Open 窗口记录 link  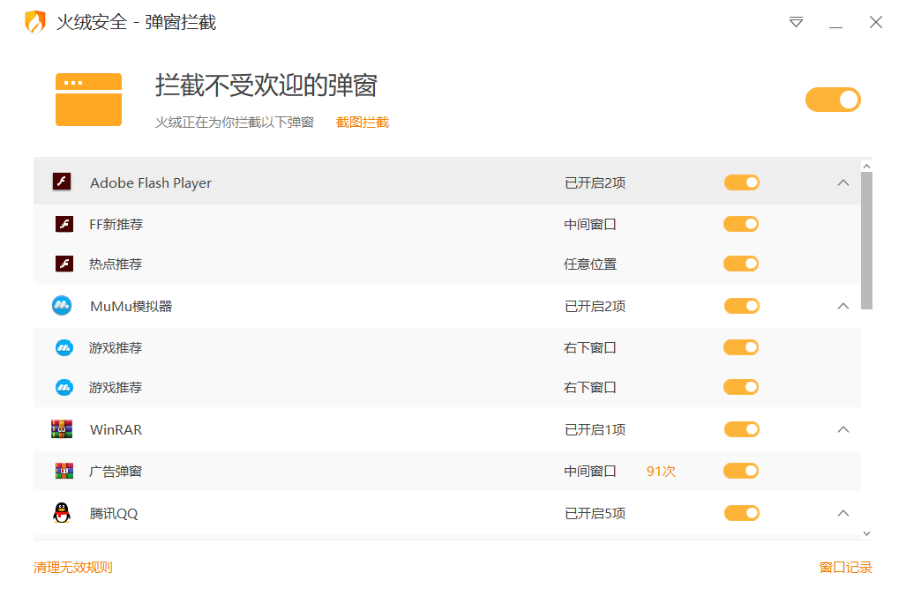click(x=845, y=568)
